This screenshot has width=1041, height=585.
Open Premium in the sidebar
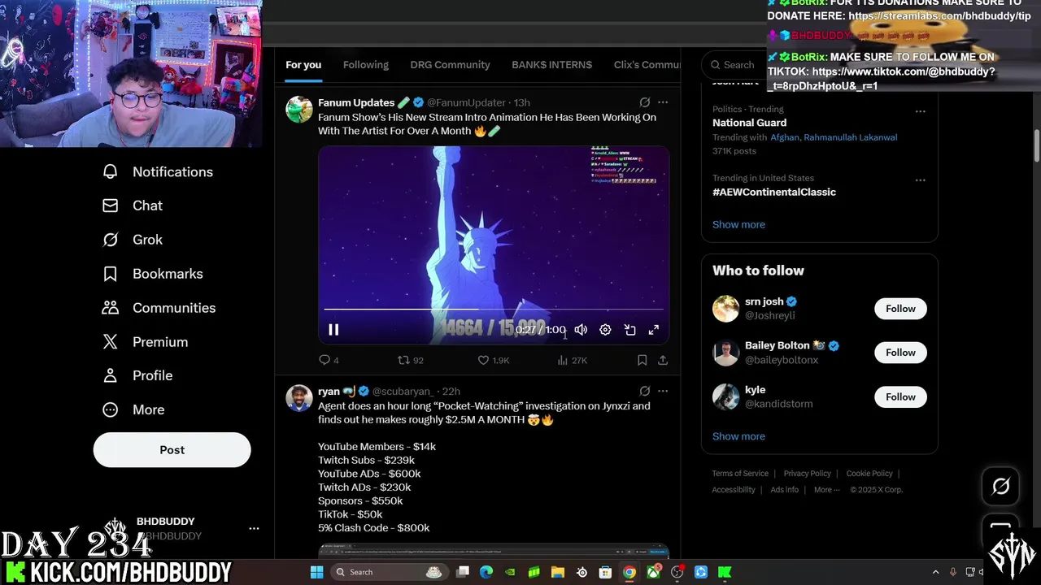click(145, 342)
